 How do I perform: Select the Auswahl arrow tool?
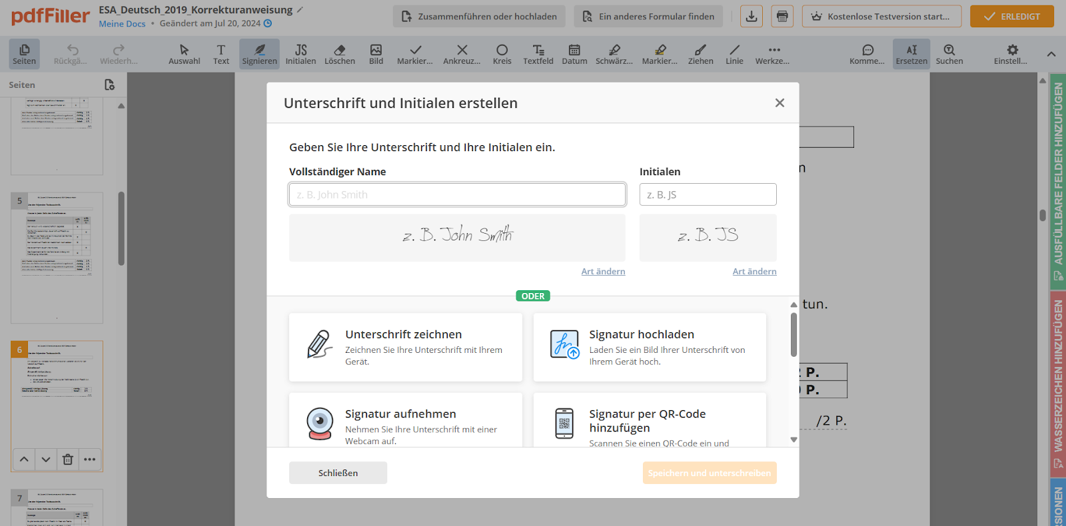pyautogui.click(x=184, y=55)
